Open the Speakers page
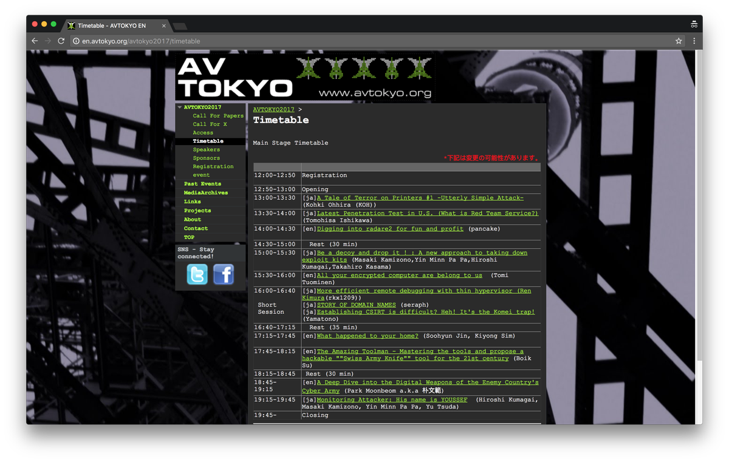Image resolution: width=729 pixels, height=462 pixels. [207, 149]
